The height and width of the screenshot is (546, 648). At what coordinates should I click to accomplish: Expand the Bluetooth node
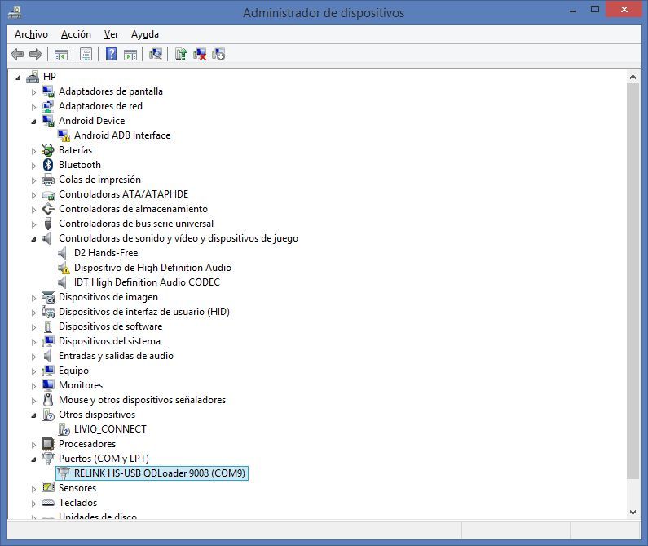coord(33,166)
